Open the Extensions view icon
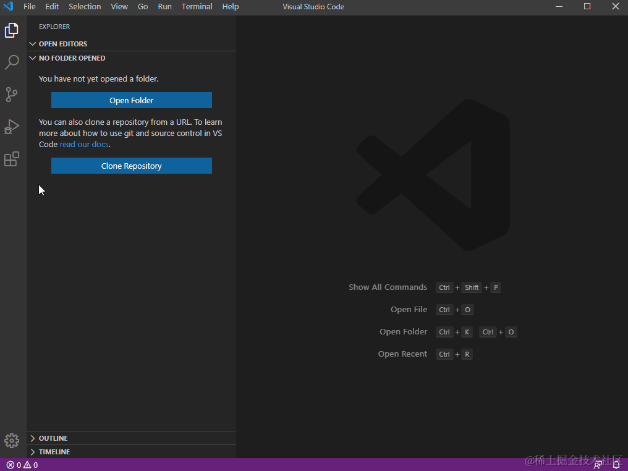The width and height of the screenshot is (628, 471). point(12,159)
